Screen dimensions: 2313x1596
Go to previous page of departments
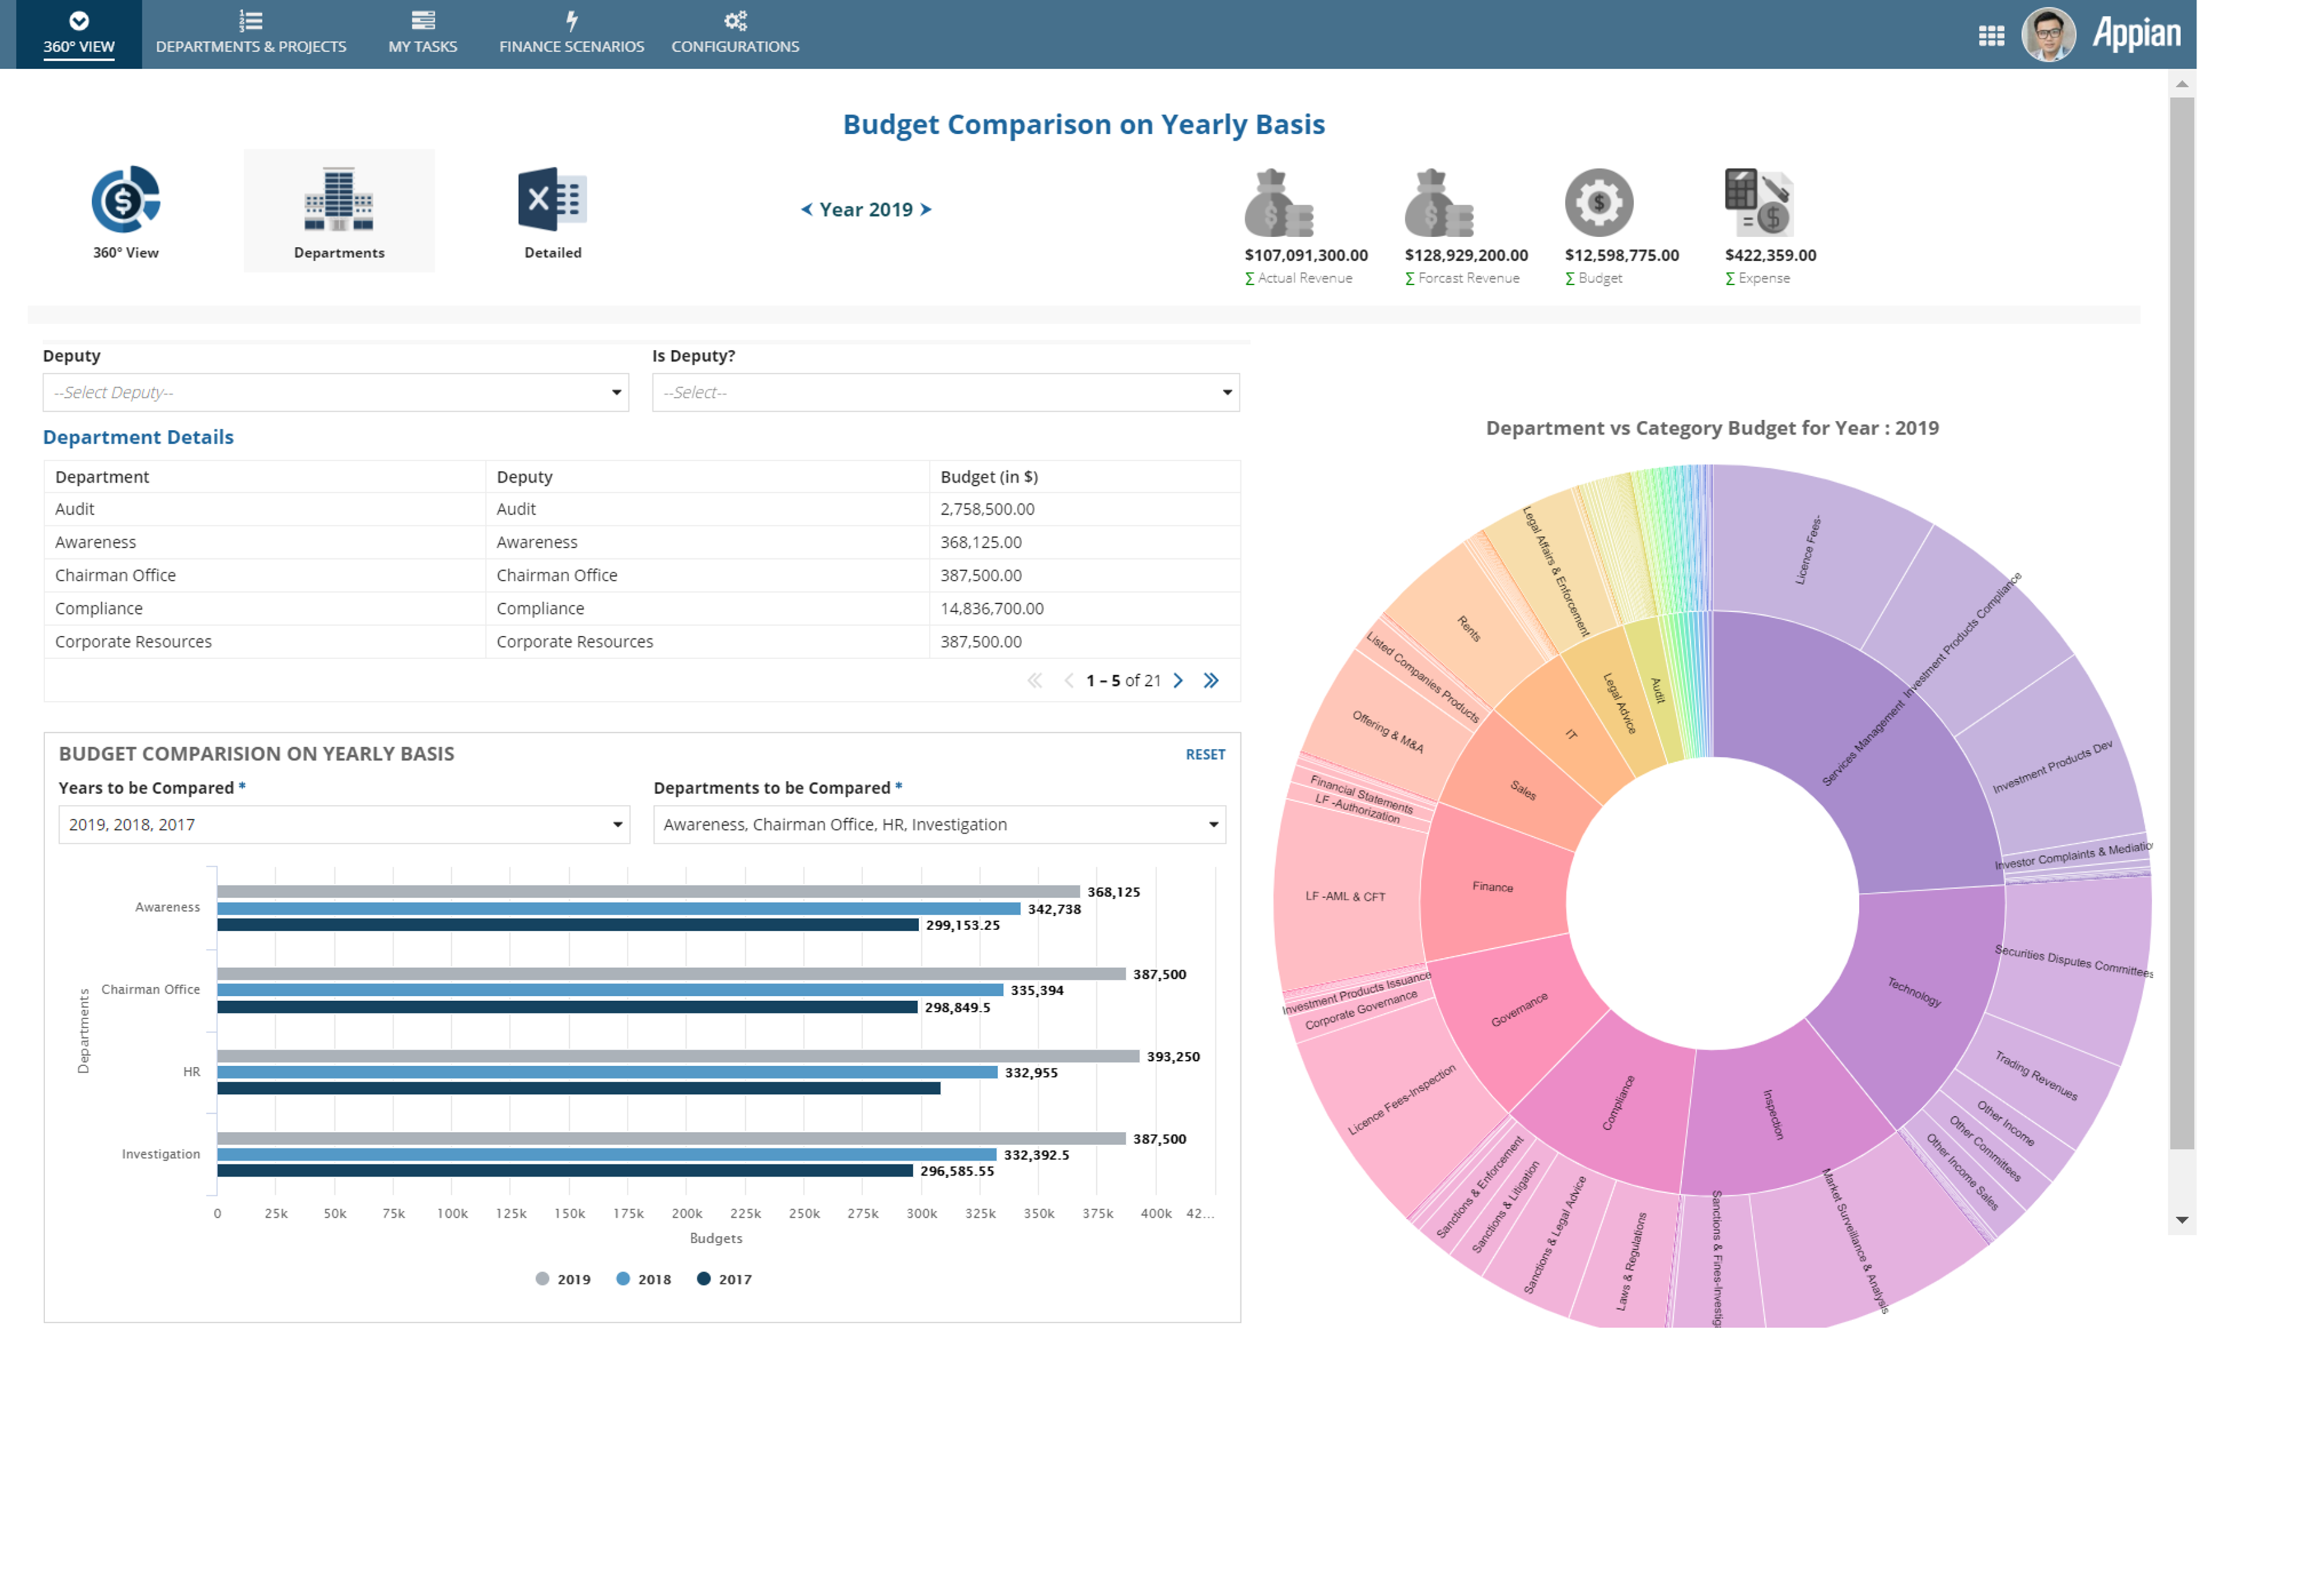[1069, 681]
